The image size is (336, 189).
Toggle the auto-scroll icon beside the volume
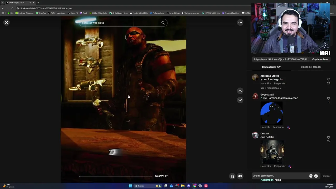(232, 176)
